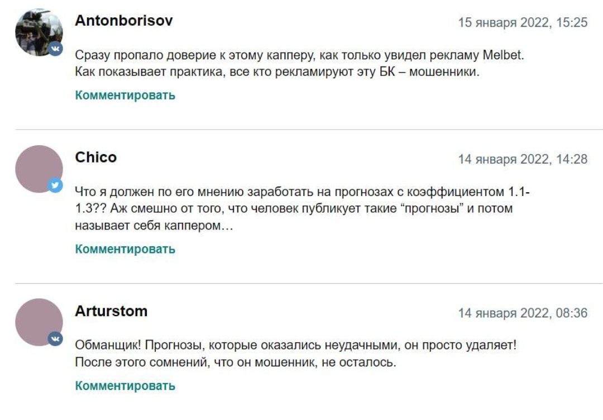Click Комментировать under Antonborisov's comment
Image resolution: width=603 pixels, height=420 pixels.
(x=125, y=95)
